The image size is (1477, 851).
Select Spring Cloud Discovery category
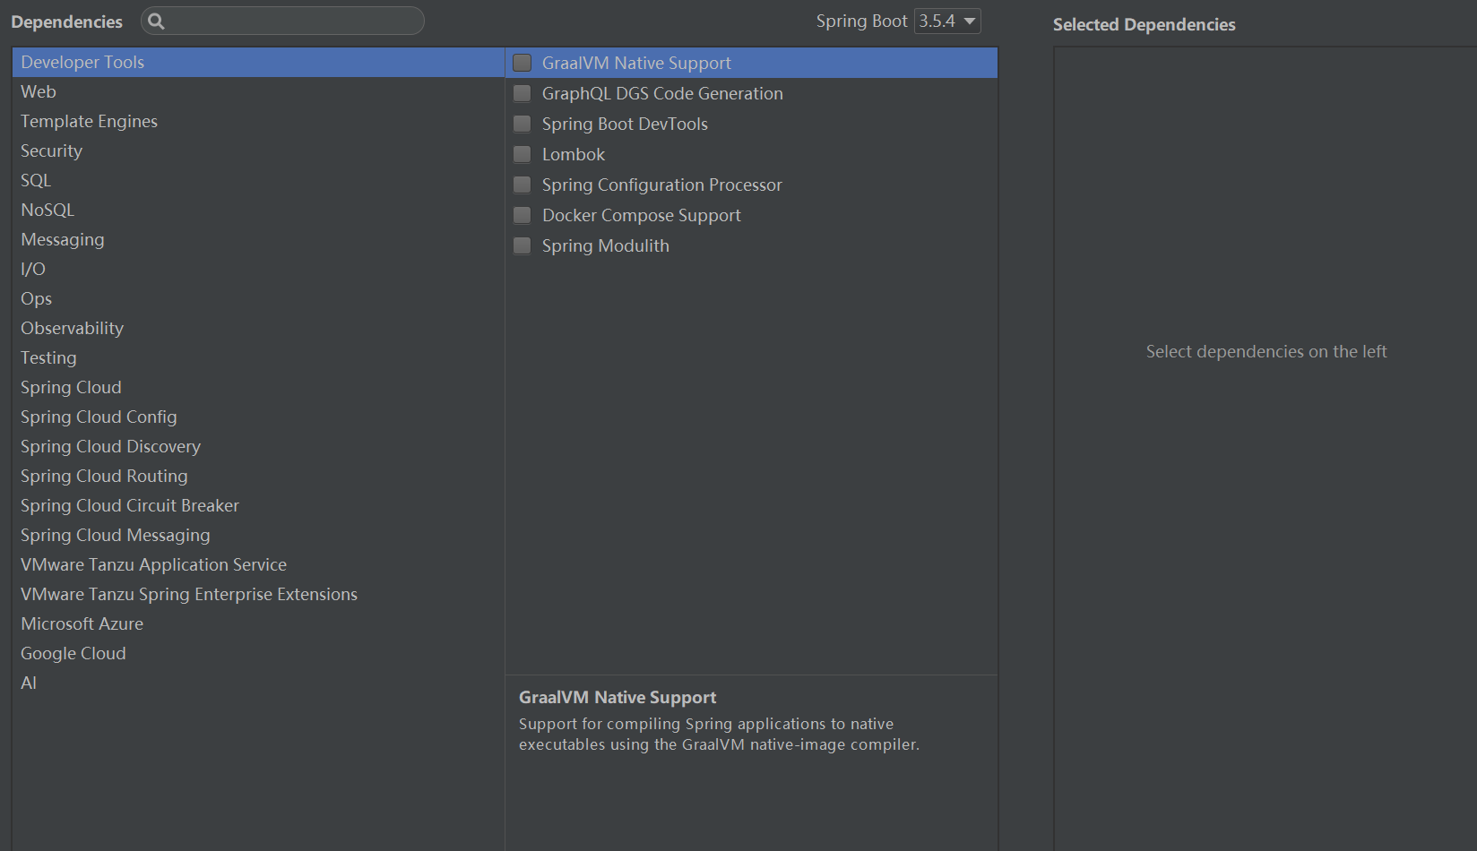click(258, 446)
